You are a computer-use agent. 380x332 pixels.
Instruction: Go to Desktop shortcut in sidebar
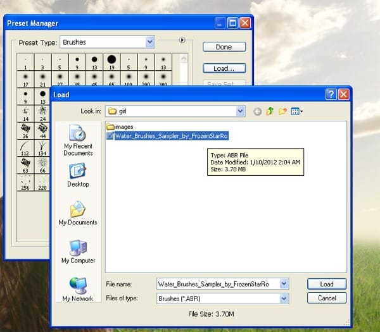(x=78, y=175)
